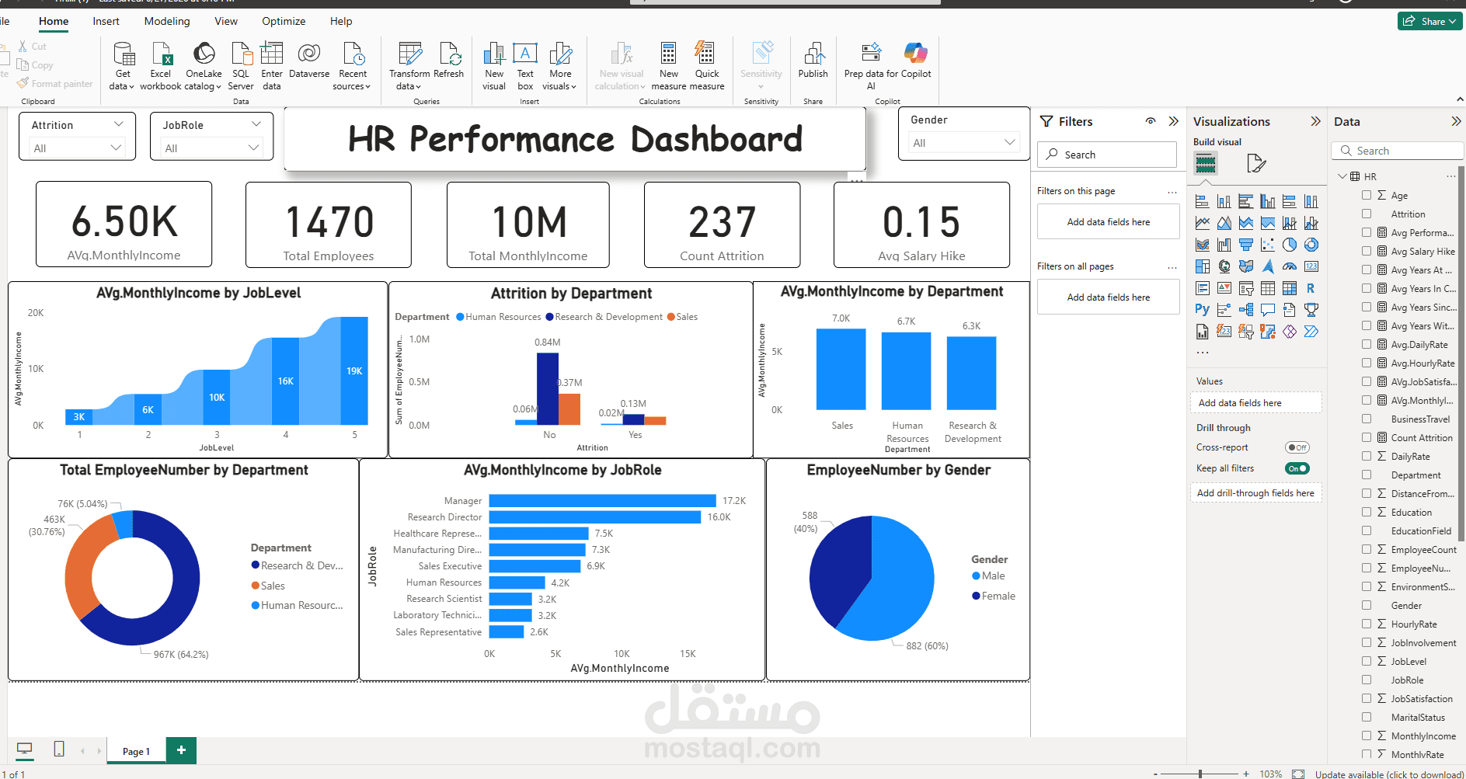
Task: Collapse the HR table in Data pane
Action: coord(1342,176)
